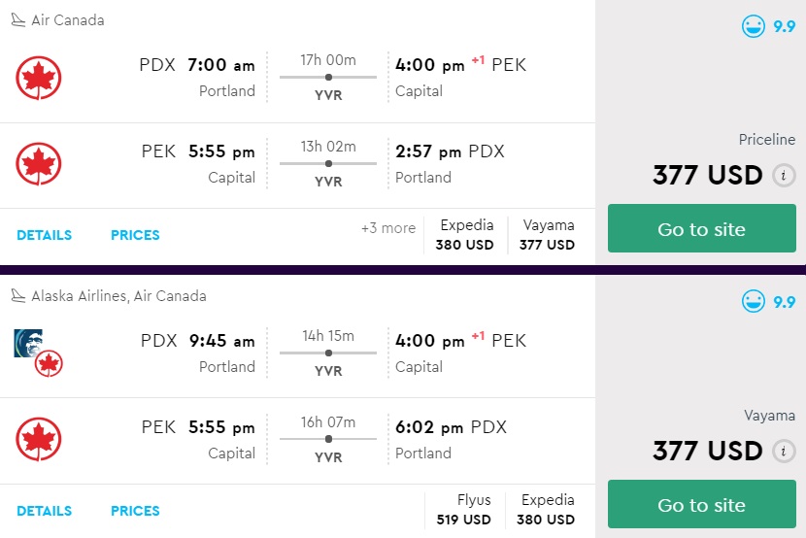
Task: Click the YVR stopover marker on 17h 00m flight
Action: tap(328, 77)
